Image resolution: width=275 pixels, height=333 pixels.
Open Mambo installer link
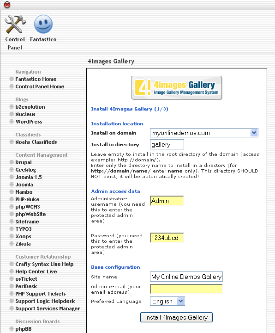tap(24, 192)
